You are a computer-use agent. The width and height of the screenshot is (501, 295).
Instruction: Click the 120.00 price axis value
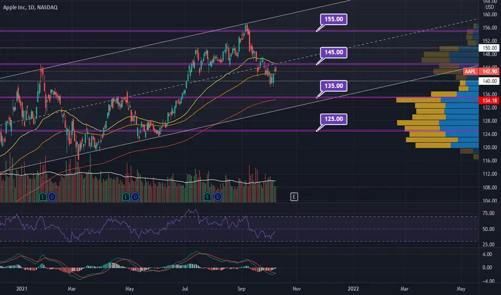click(490, 147)
